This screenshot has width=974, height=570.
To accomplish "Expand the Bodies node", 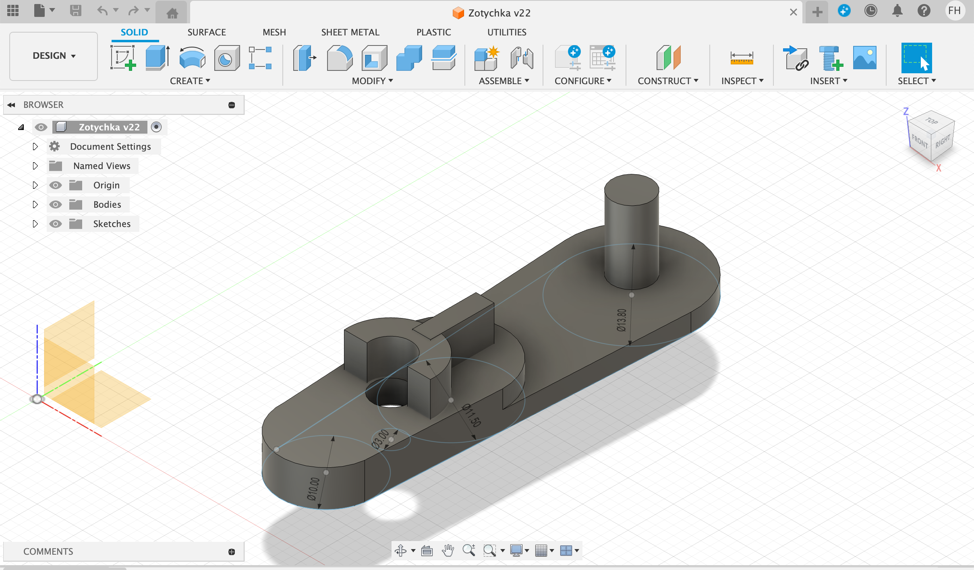I will point(35,204).
